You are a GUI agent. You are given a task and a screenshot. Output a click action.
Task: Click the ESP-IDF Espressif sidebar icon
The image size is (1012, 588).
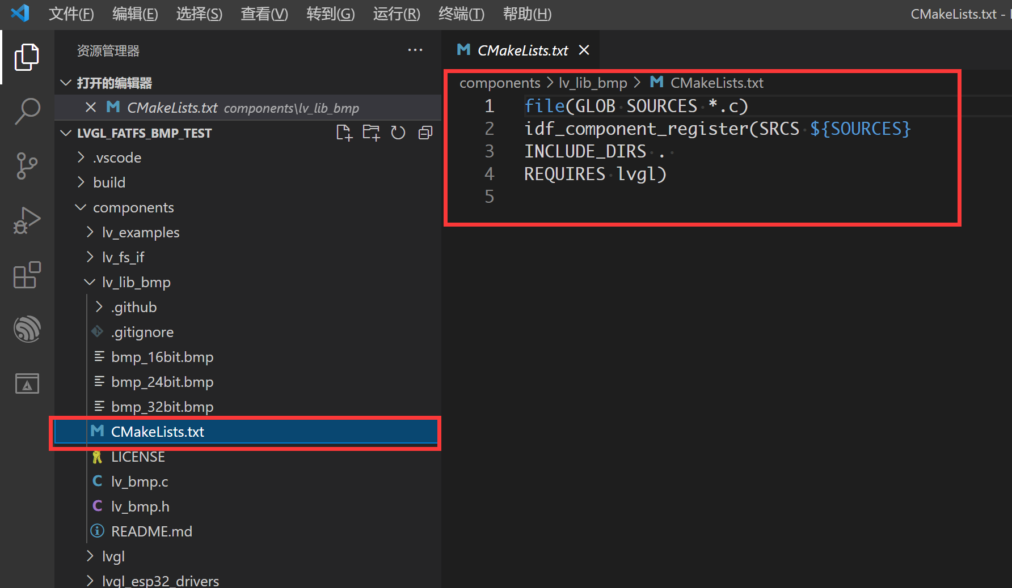click(27, 329)
